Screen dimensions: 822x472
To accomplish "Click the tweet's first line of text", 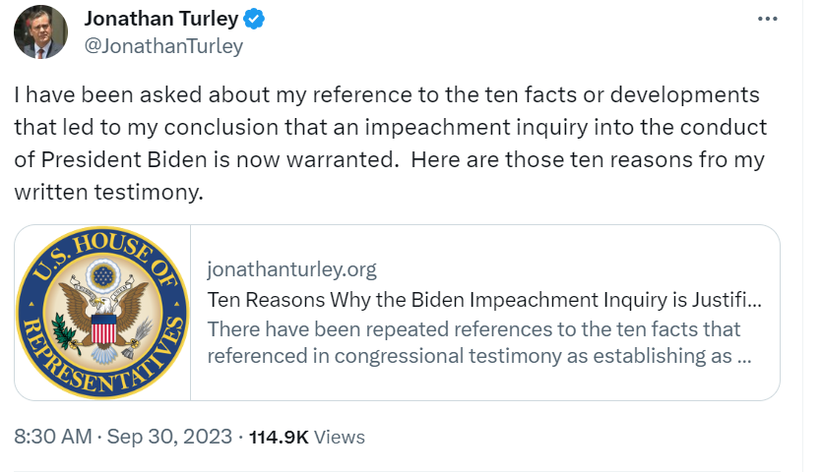I will (386, 95).
